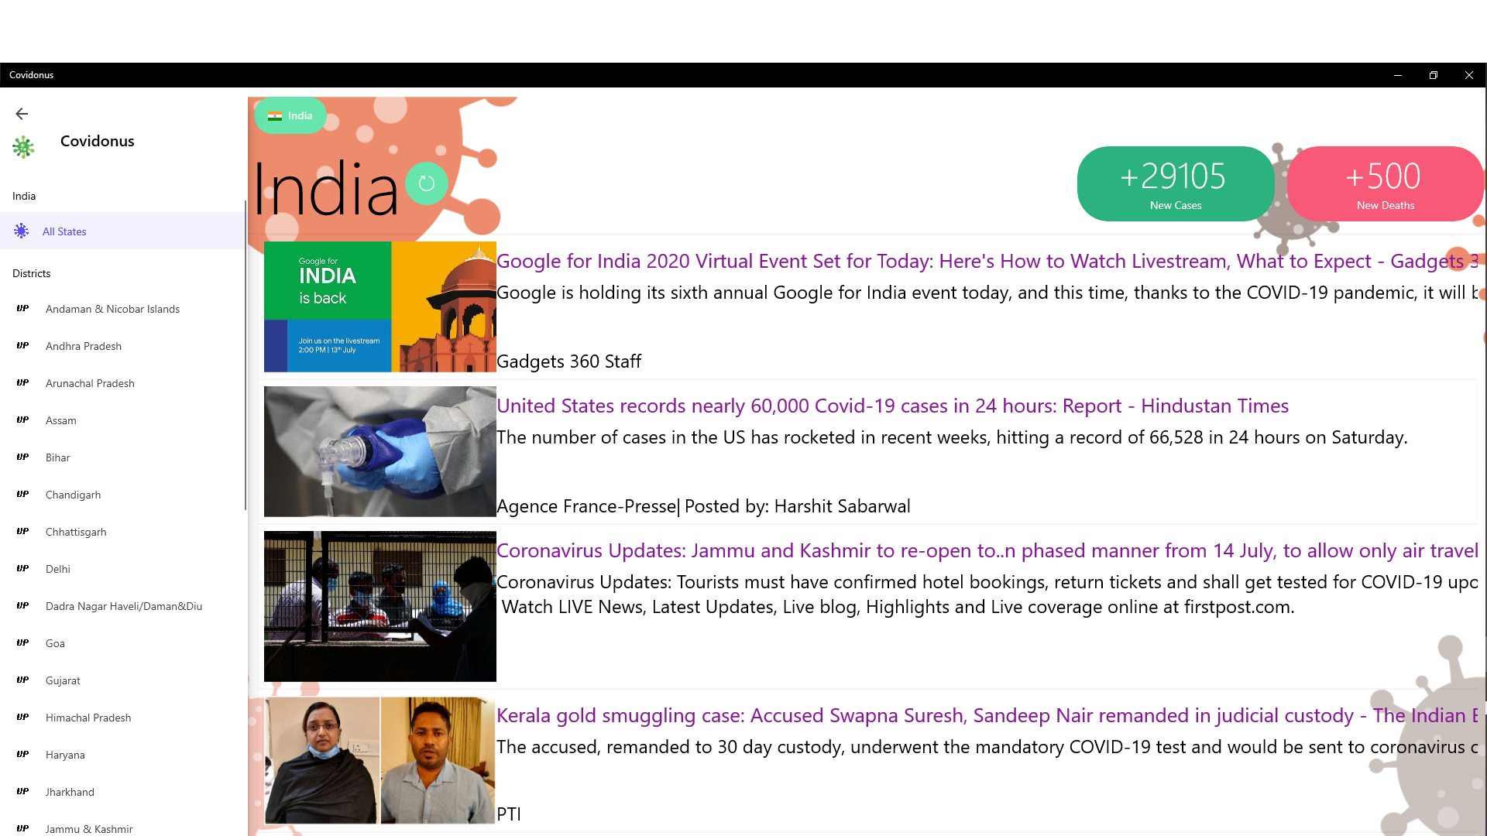Click the New Cases +29105 button

(x=1175, y=183)
